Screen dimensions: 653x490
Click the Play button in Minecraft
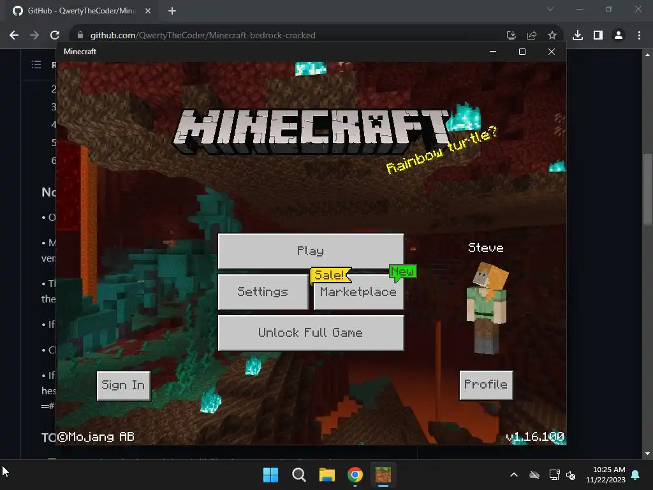click(311, 251)
